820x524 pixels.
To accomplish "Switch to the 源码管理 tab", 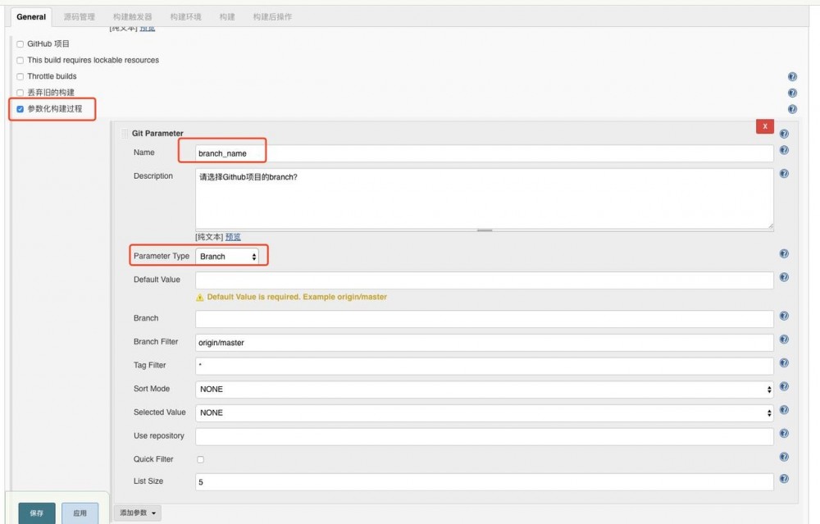I will [80, 16].
